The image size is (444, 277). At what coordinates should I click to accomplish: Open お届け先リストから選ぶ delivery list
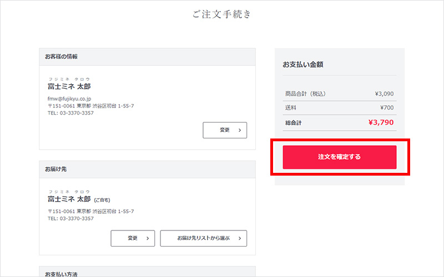pyautogui.click(x=203, y=238)
